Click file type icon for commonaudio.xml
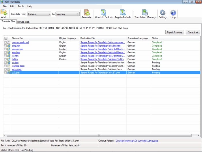The width and height of the screenshot is (202, 152). 9,42
